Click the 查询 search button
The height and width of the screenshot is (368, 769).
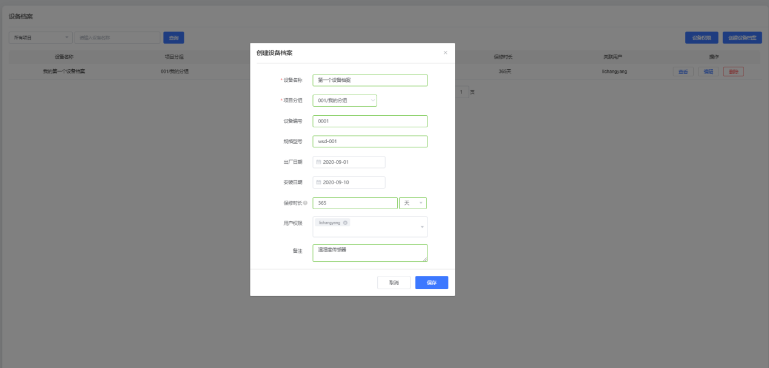[173, 38]
